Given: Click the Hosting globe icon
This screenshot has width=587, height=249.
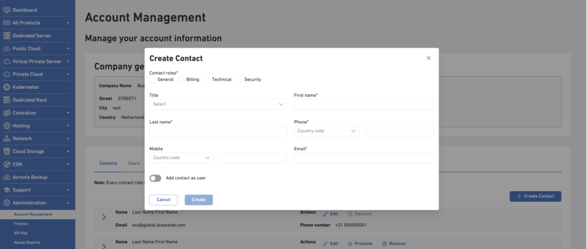Looking at the screenshot, I should (6, 125).
